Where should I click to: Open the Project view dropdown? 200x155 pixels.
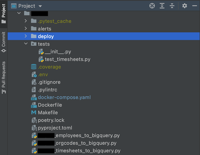click(40, 6)
